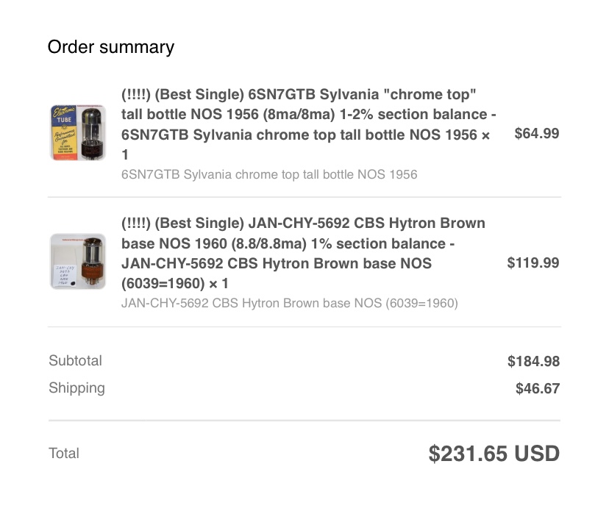
Task: Click the handwritten label card in second thumbnail
Action: click(65, 275)
